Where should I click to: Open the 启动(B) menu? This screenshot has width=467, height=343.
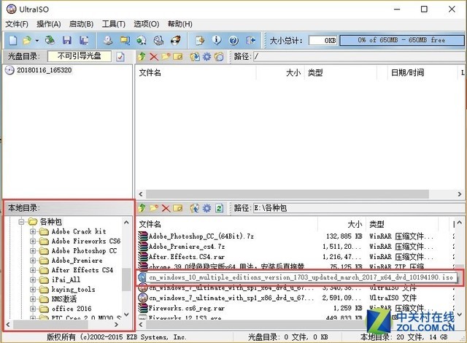point(81,24)
